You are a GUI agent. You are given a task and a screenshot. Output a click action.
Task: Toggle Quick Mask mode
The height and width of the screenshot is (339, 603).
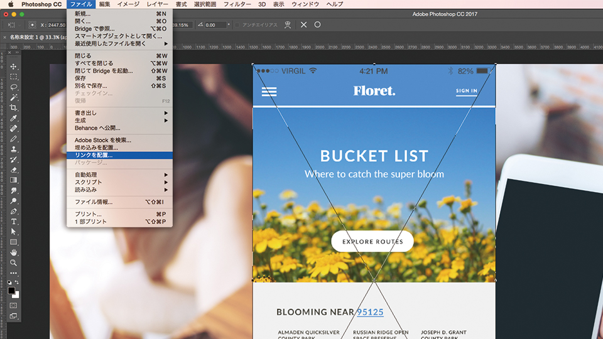[13, 306]
